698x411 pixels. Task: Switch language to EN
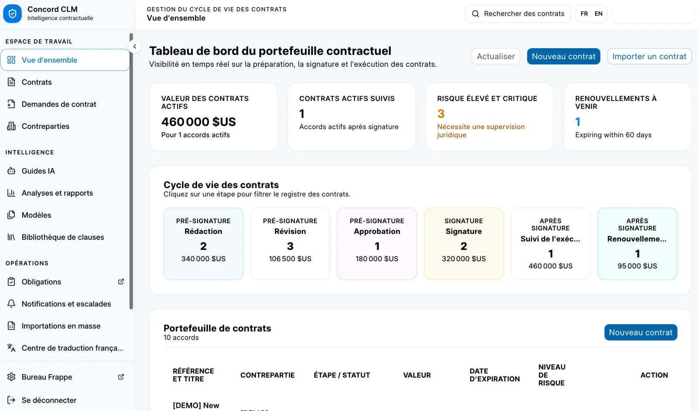599,14
